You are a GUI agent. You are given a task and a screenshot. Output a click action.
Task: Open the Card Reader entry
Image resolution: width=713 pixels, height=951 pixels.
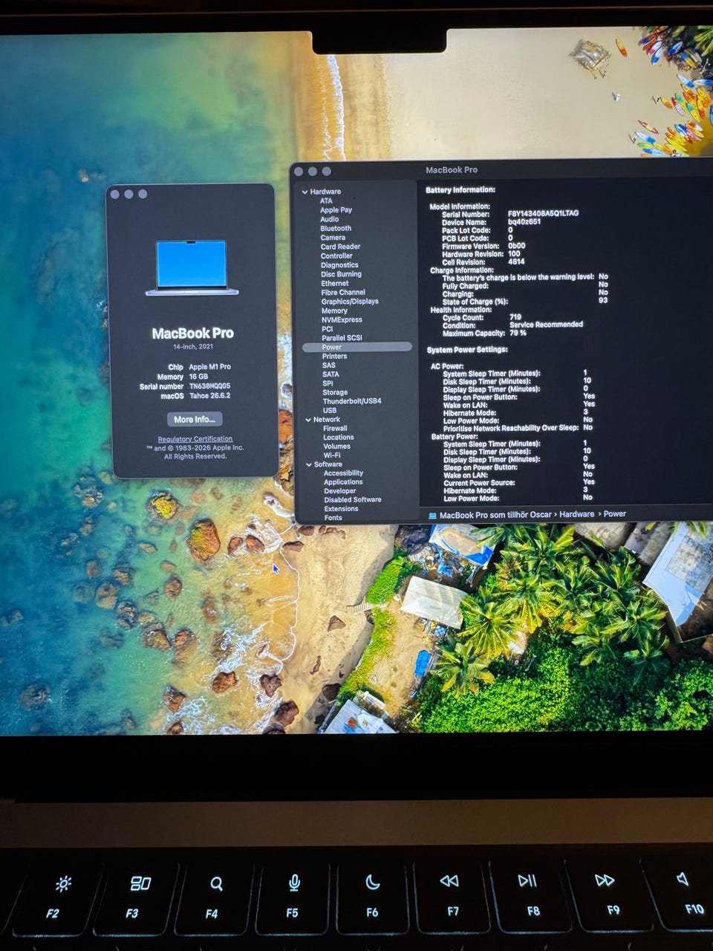tap(340, 247)
